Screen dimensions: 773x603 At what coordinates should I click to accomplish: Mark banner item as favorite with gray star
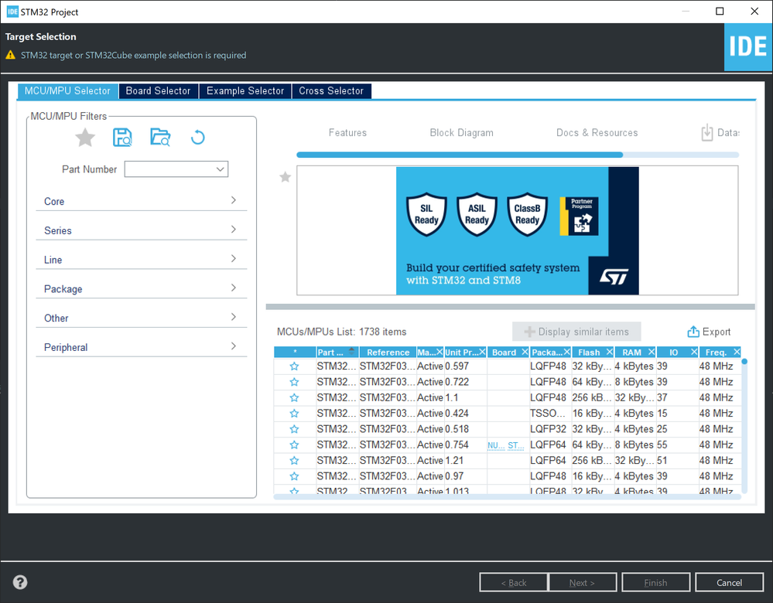pos(285,177)
